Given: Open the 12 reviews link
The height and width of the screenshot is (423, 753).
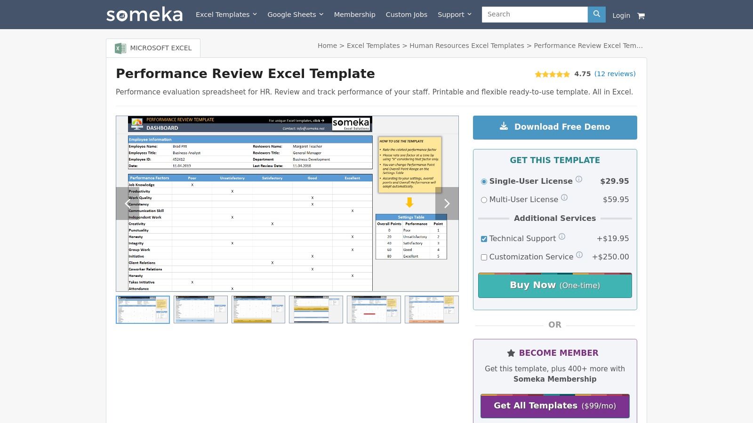Looking at the screenshot, I should [615, 74].
